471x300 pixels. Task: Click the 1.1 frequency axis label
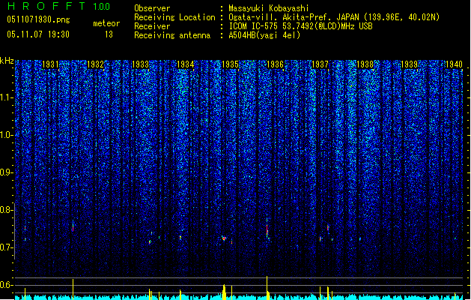[x=6, y=97]
